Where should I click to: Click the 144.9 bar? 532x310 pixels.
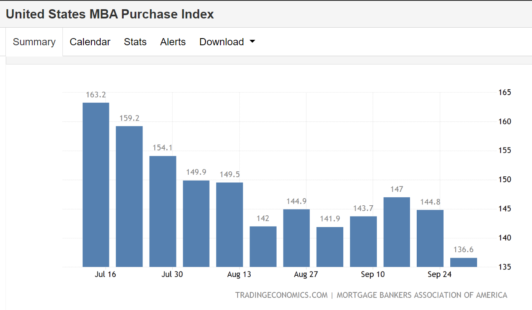click(296, 238)
